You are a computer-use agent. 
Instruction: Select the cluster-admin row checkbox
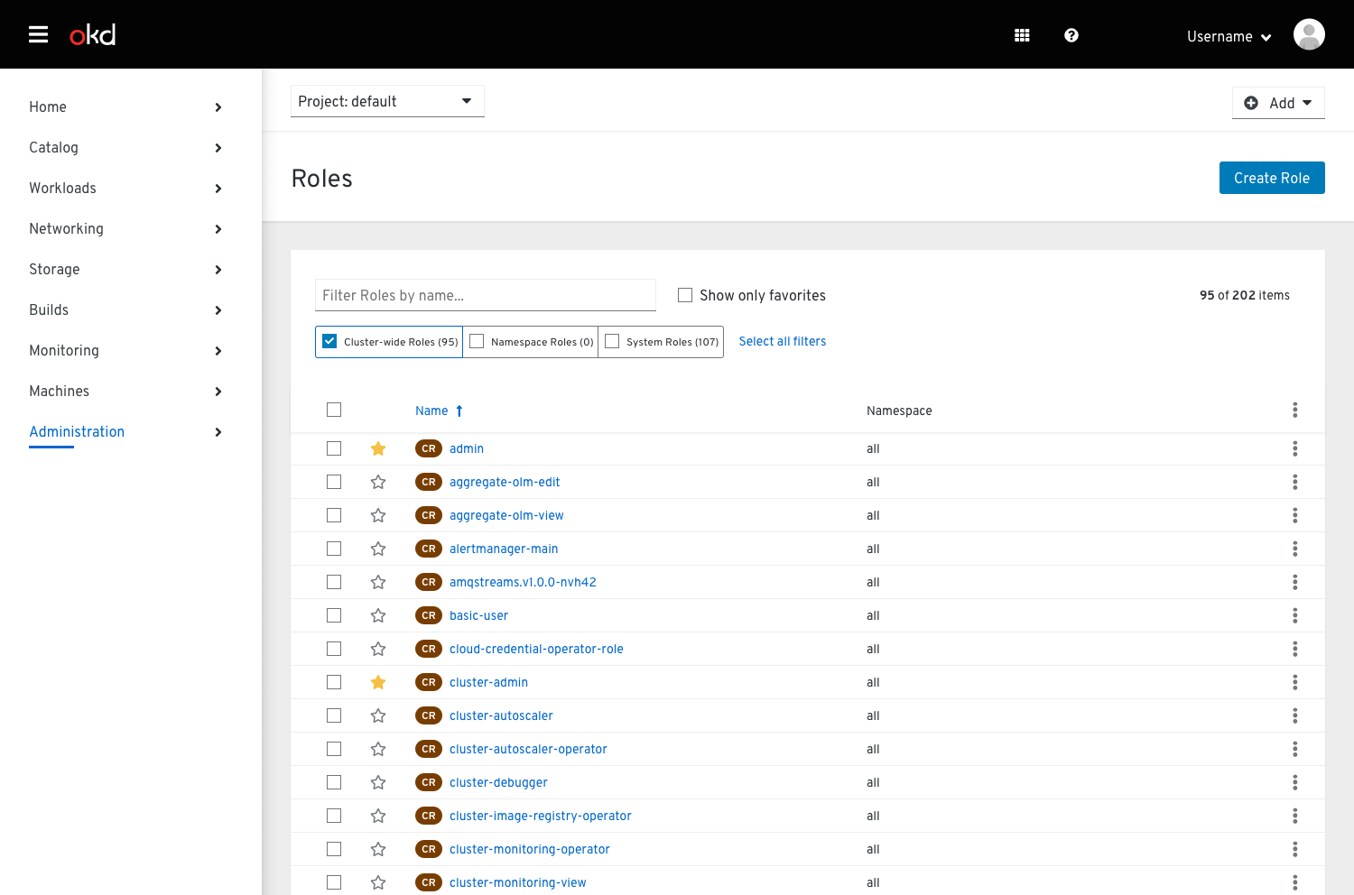[x=334, y=682]
